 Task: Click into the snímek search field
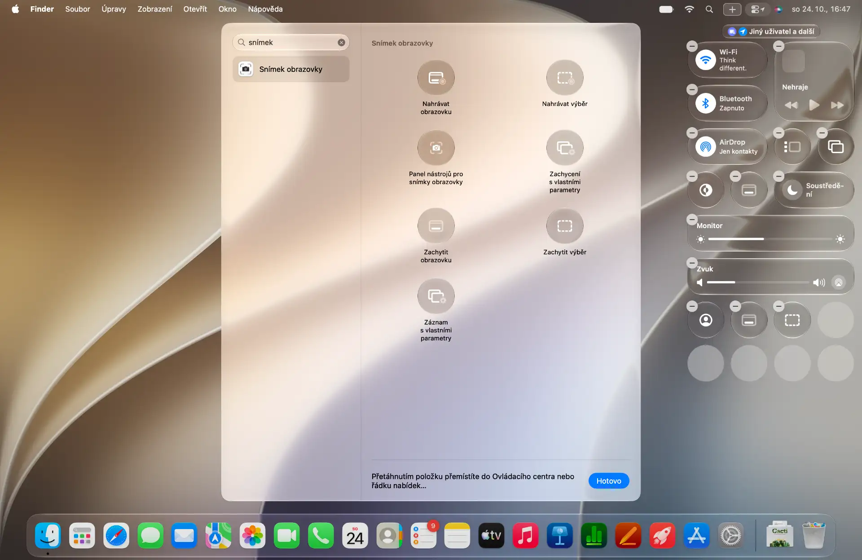[291, 42]
